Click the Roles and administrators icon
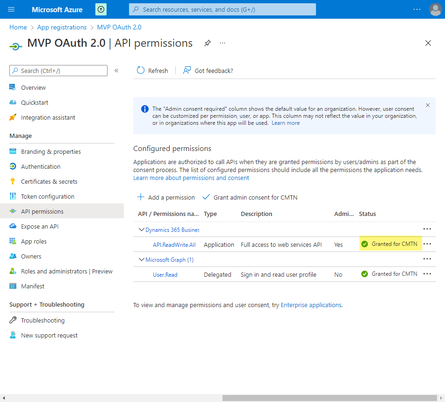This screenshot has width=445, height=402. 13,271
